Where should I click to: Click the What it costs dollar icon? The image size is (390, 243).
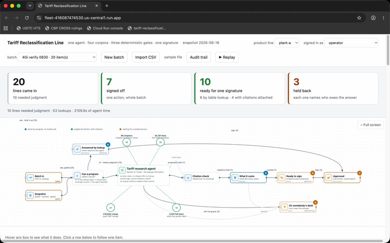point(235,178)
